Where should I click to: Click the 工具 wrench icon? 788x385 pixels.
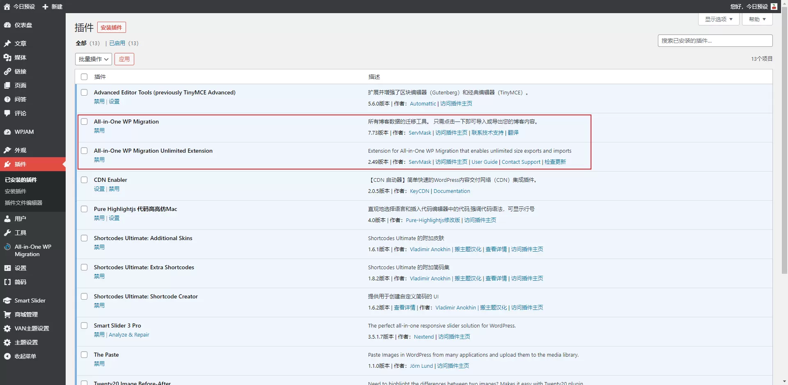tap(7, 233)
